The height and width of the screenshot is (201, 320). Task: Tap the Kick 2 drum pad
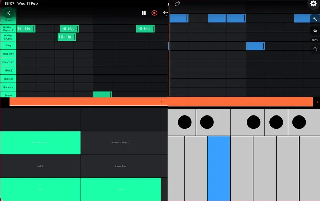tap(40, 166)
